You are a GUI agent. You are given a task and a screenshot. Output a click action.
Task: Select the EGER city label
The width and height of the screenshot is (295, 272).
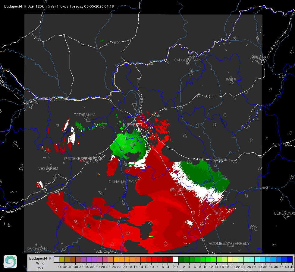click(231, 80)
